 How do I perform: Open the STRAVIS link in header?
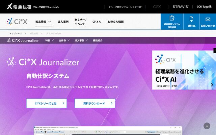pos(181,7)
